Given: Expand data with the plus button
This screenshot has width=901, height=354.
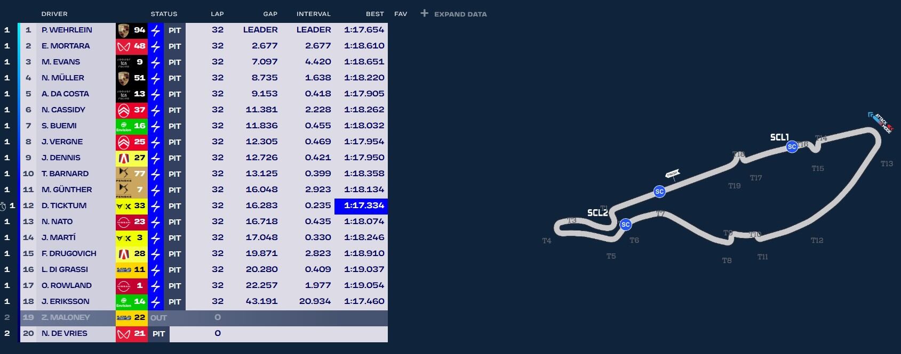Looking at the screenshot, I should pos(424,13).
